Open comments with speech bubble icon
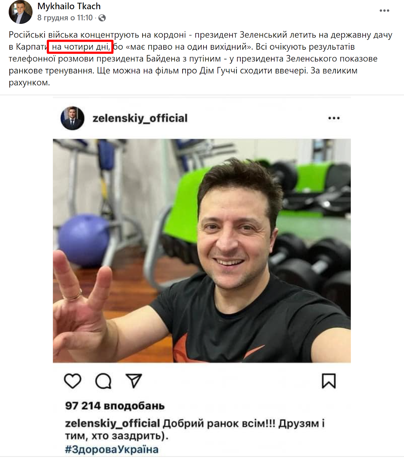 tap(103, 381)
